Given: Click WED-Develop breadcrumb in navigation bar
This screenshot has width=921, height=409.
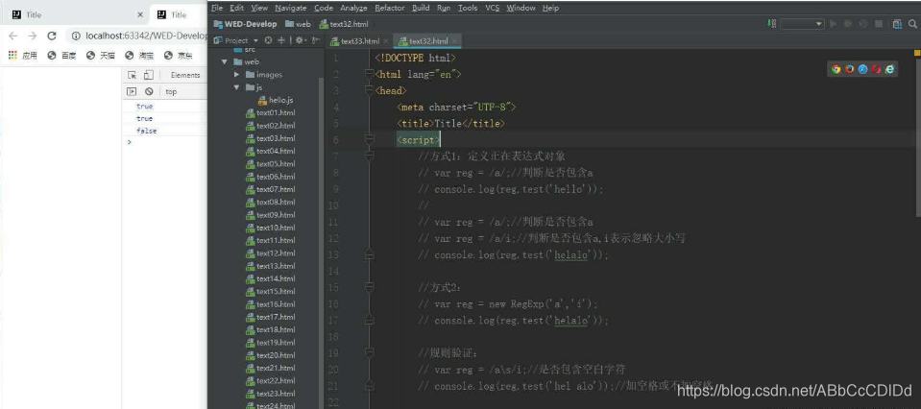Looking at the screenshot, I should [x=246, y=24].
